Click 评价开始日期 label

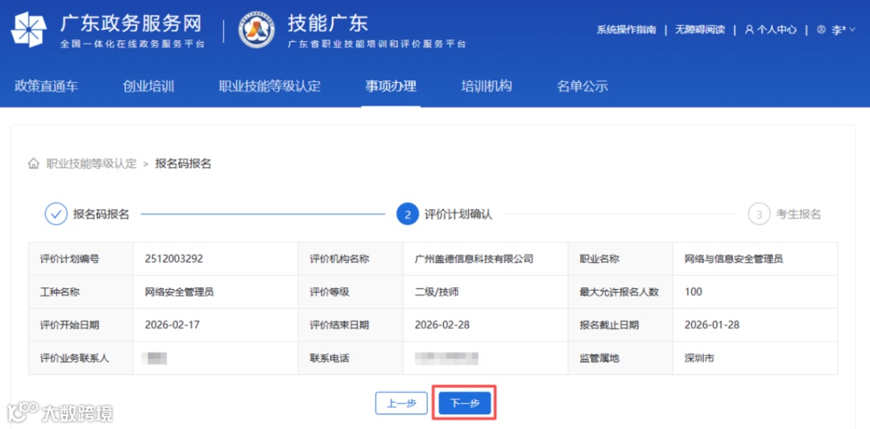tap(70, 325)
